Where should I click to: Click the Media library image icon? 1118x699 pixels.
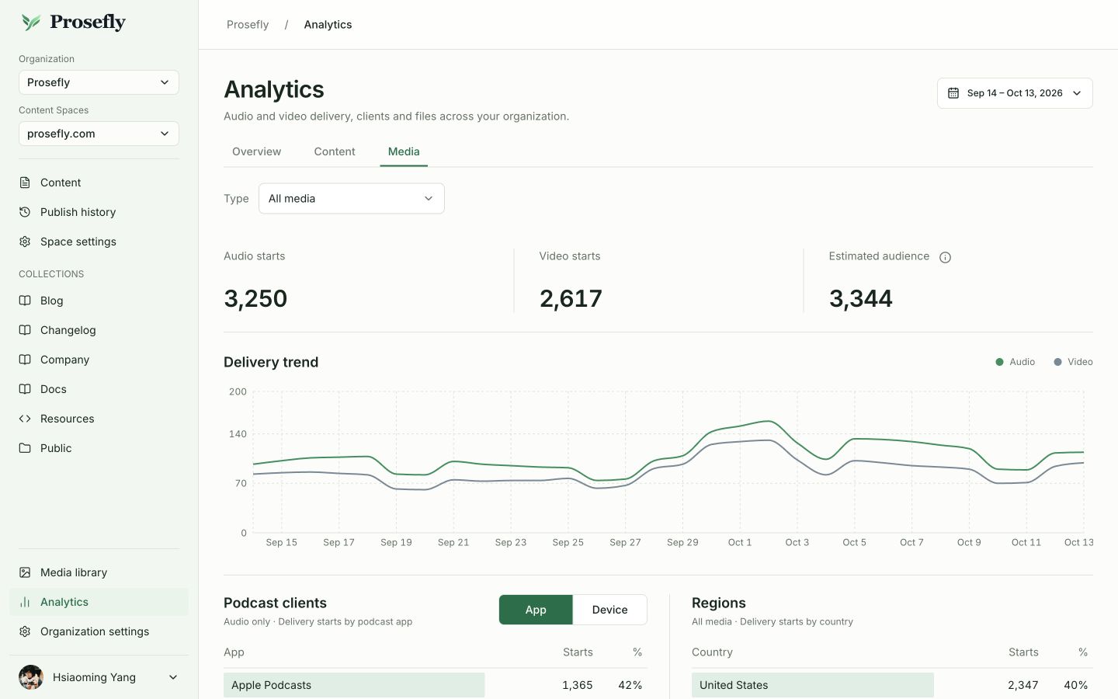click(25, 572)
